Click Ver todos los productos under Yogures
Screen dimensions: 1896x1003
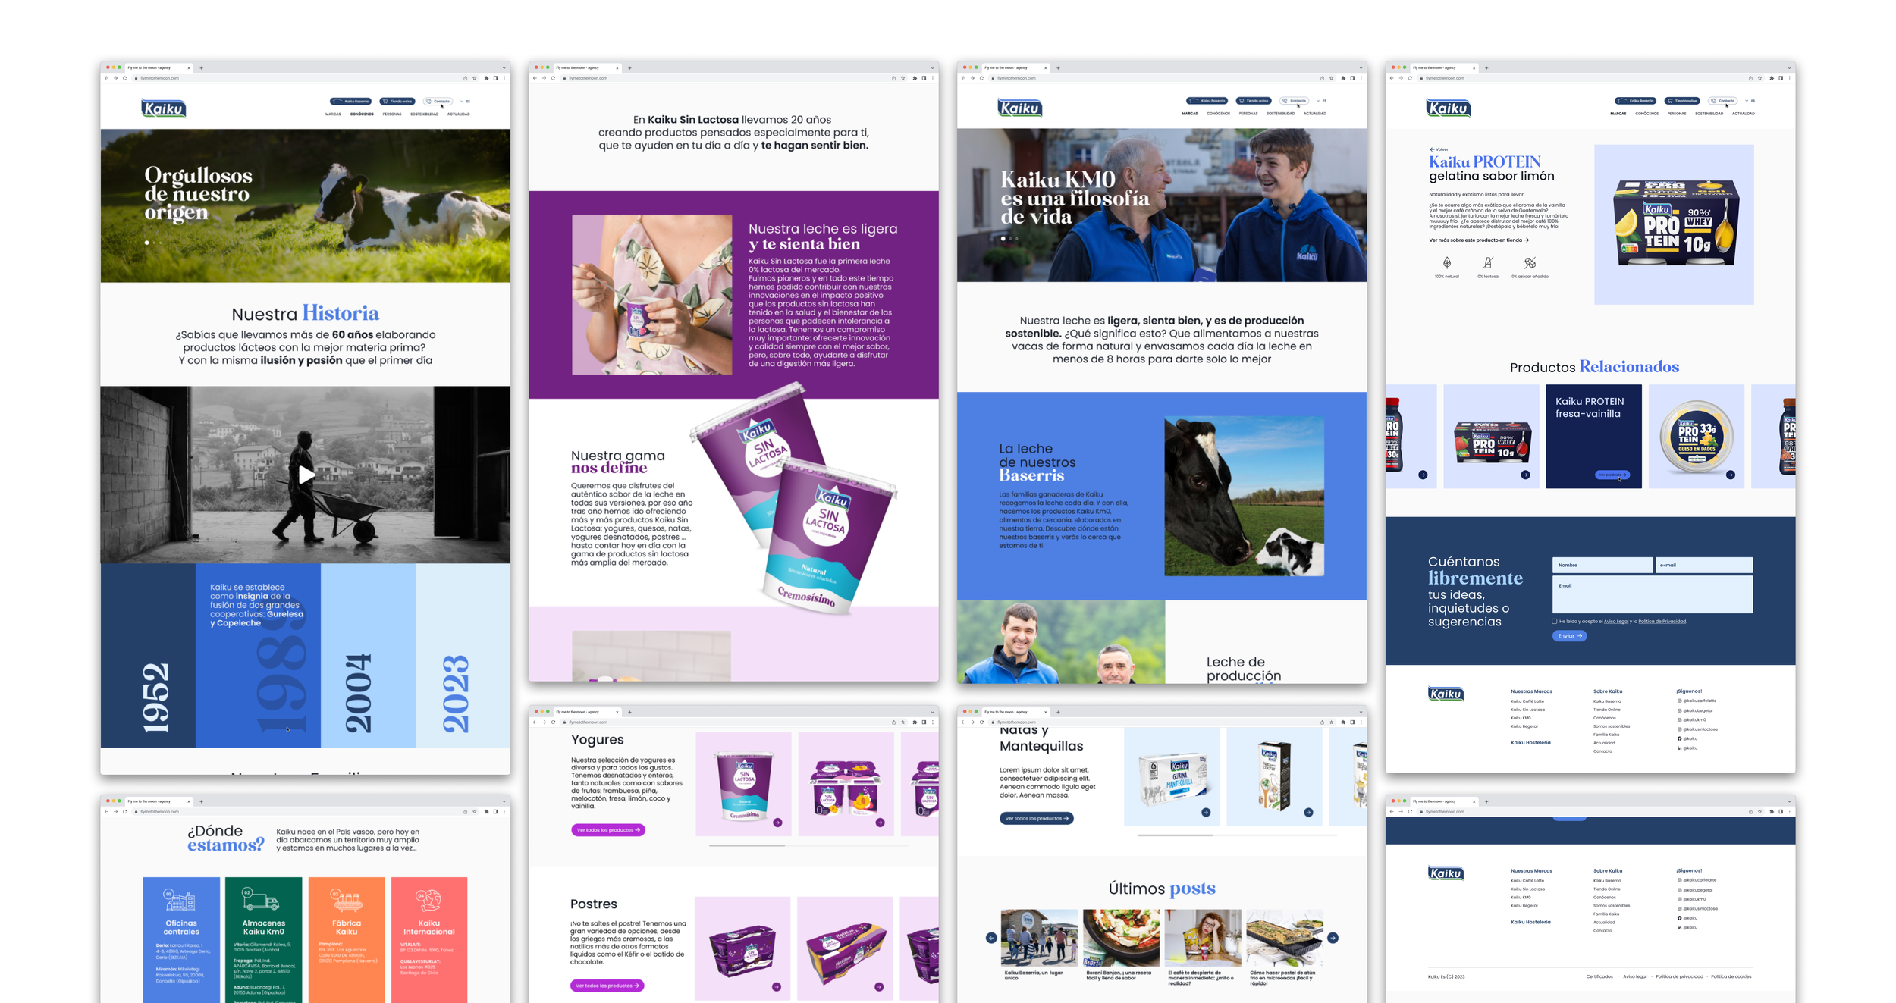(x=607, y=830)
